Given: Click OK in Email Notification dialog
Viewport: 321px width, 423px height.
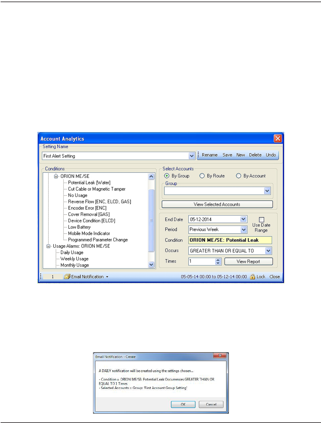Looking at the screenshot, I should [183, 404].
